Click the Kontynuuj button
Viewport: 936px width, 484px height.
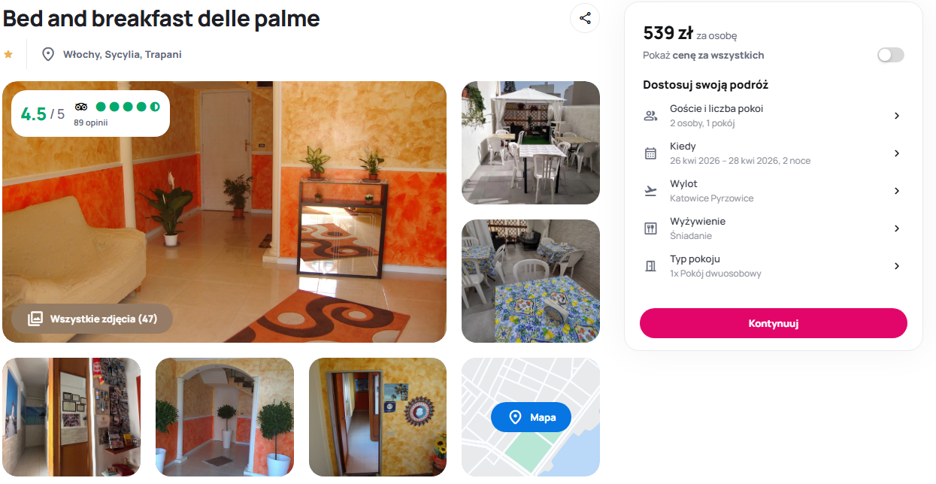pyautogui.click(x=774, y=323)
